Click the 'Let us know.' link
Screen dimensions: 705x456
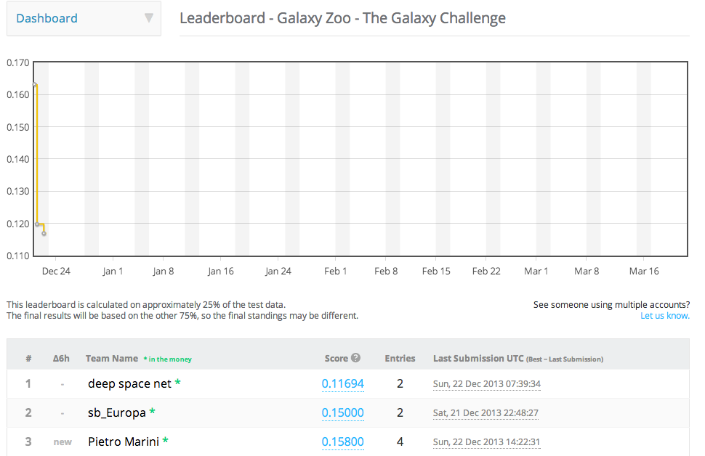pos(664,316)
